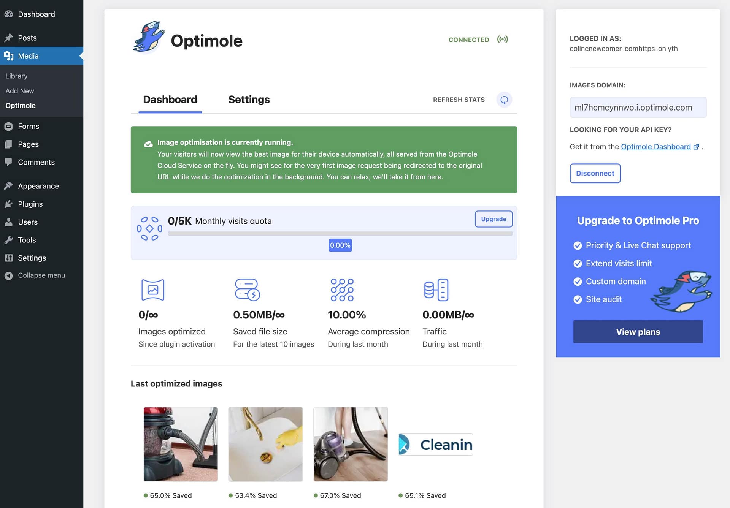Open the Comments bubble icon
This screenshot has width=730, height=508.
click(x=9, y=162)
